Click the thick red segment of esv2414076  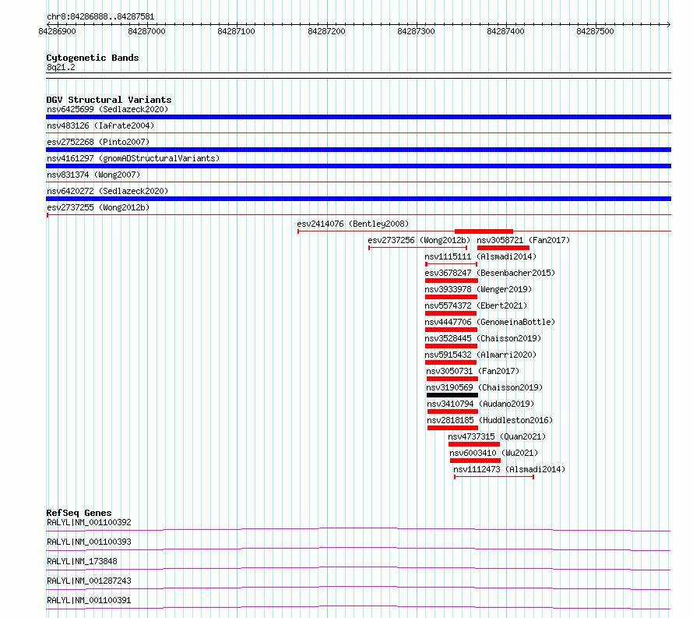click(x=484, y=231)
